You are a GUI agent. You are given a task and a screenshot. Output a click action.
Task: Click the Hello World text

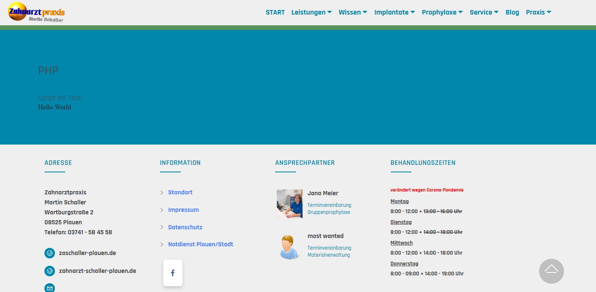click(x=54, y=107)
